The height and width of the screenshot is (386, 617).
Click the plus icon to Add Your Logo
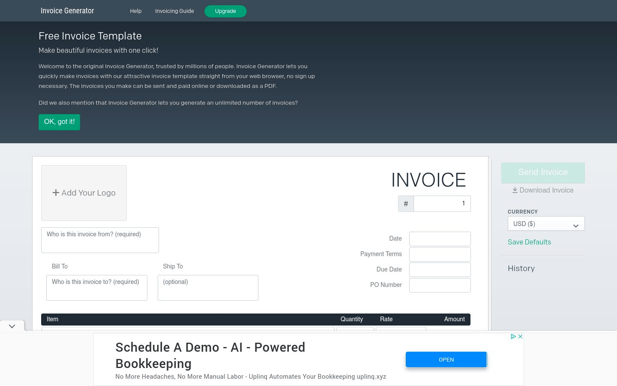(x=56, y=193)
